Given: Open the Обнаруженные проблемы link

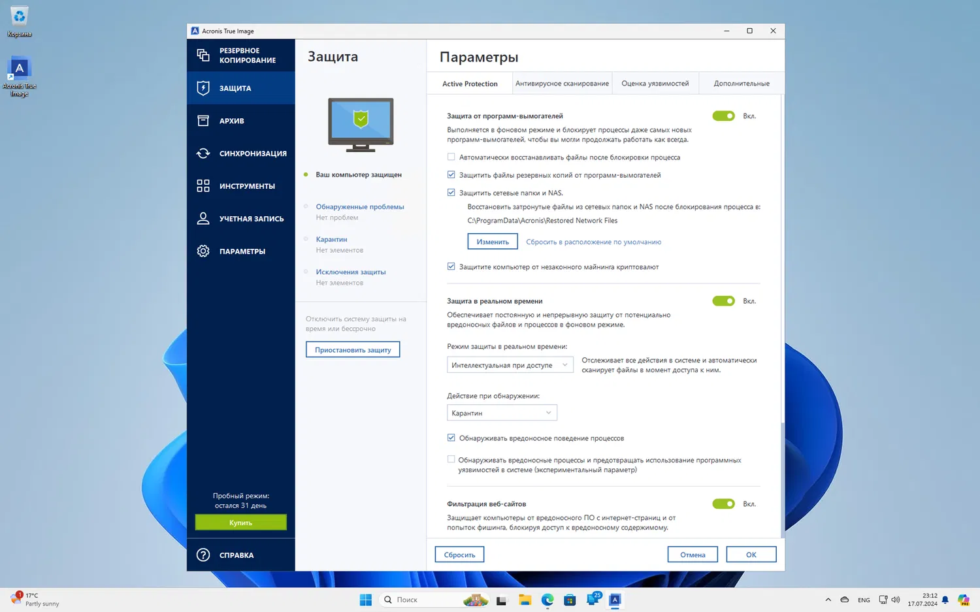Looking at the screenshot, I should [360, 207].
